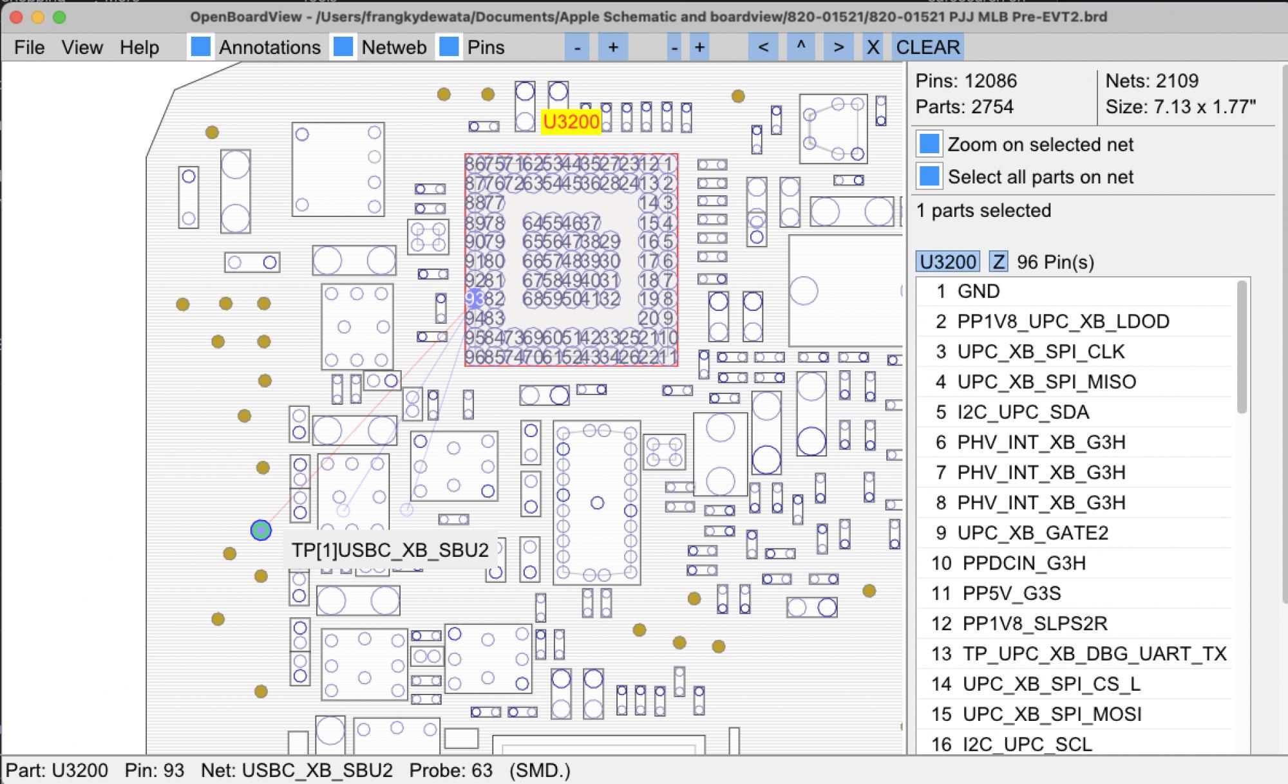Click the U3200 part button in panel
Viewport: 1288px width, 784px height.
click(947, 262)
